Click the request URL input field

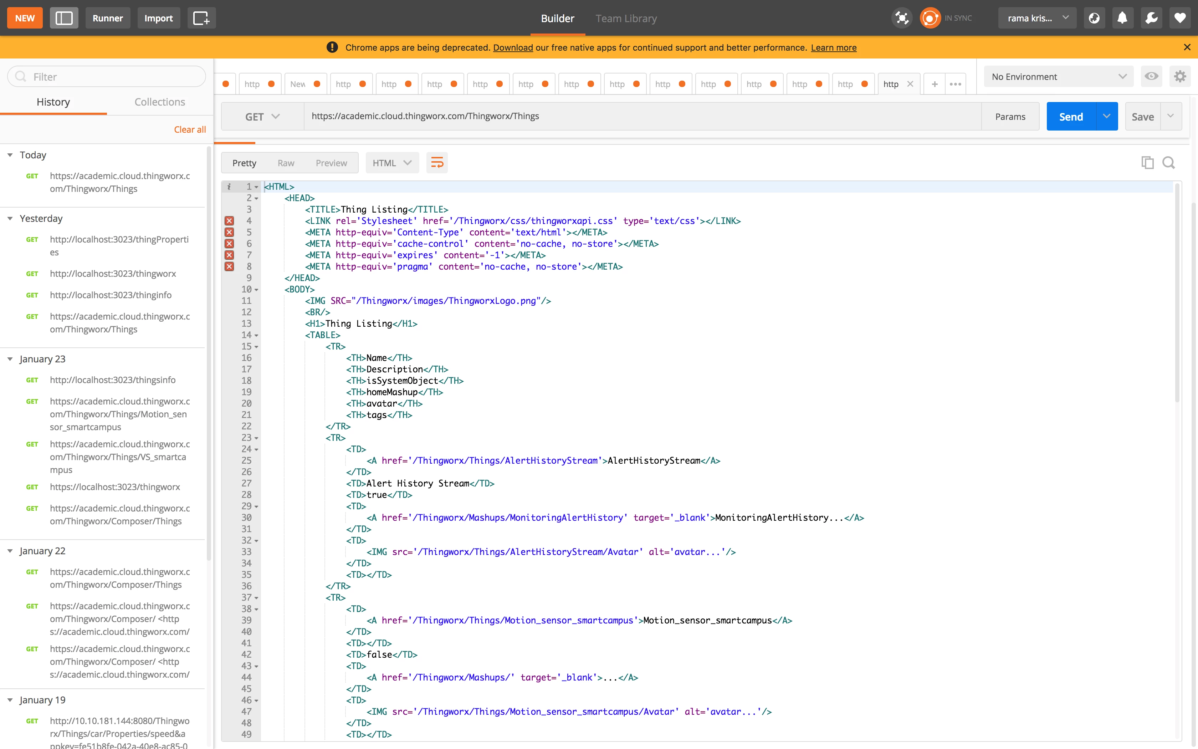pos(642,116)
